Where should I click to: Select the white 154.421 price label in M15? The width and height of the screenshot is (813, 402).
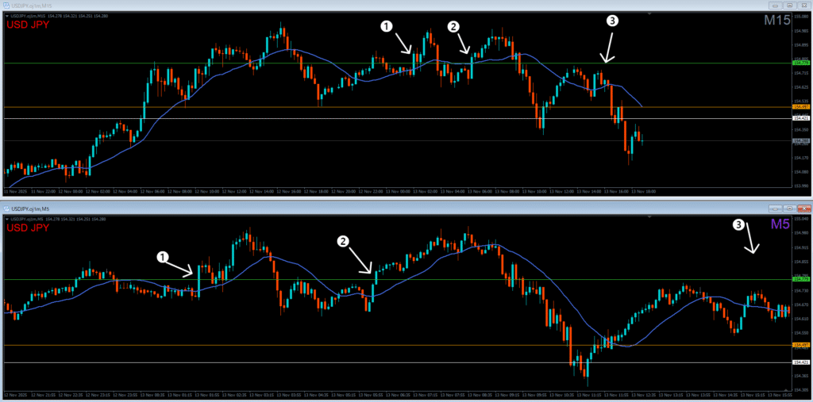[801, 118]
